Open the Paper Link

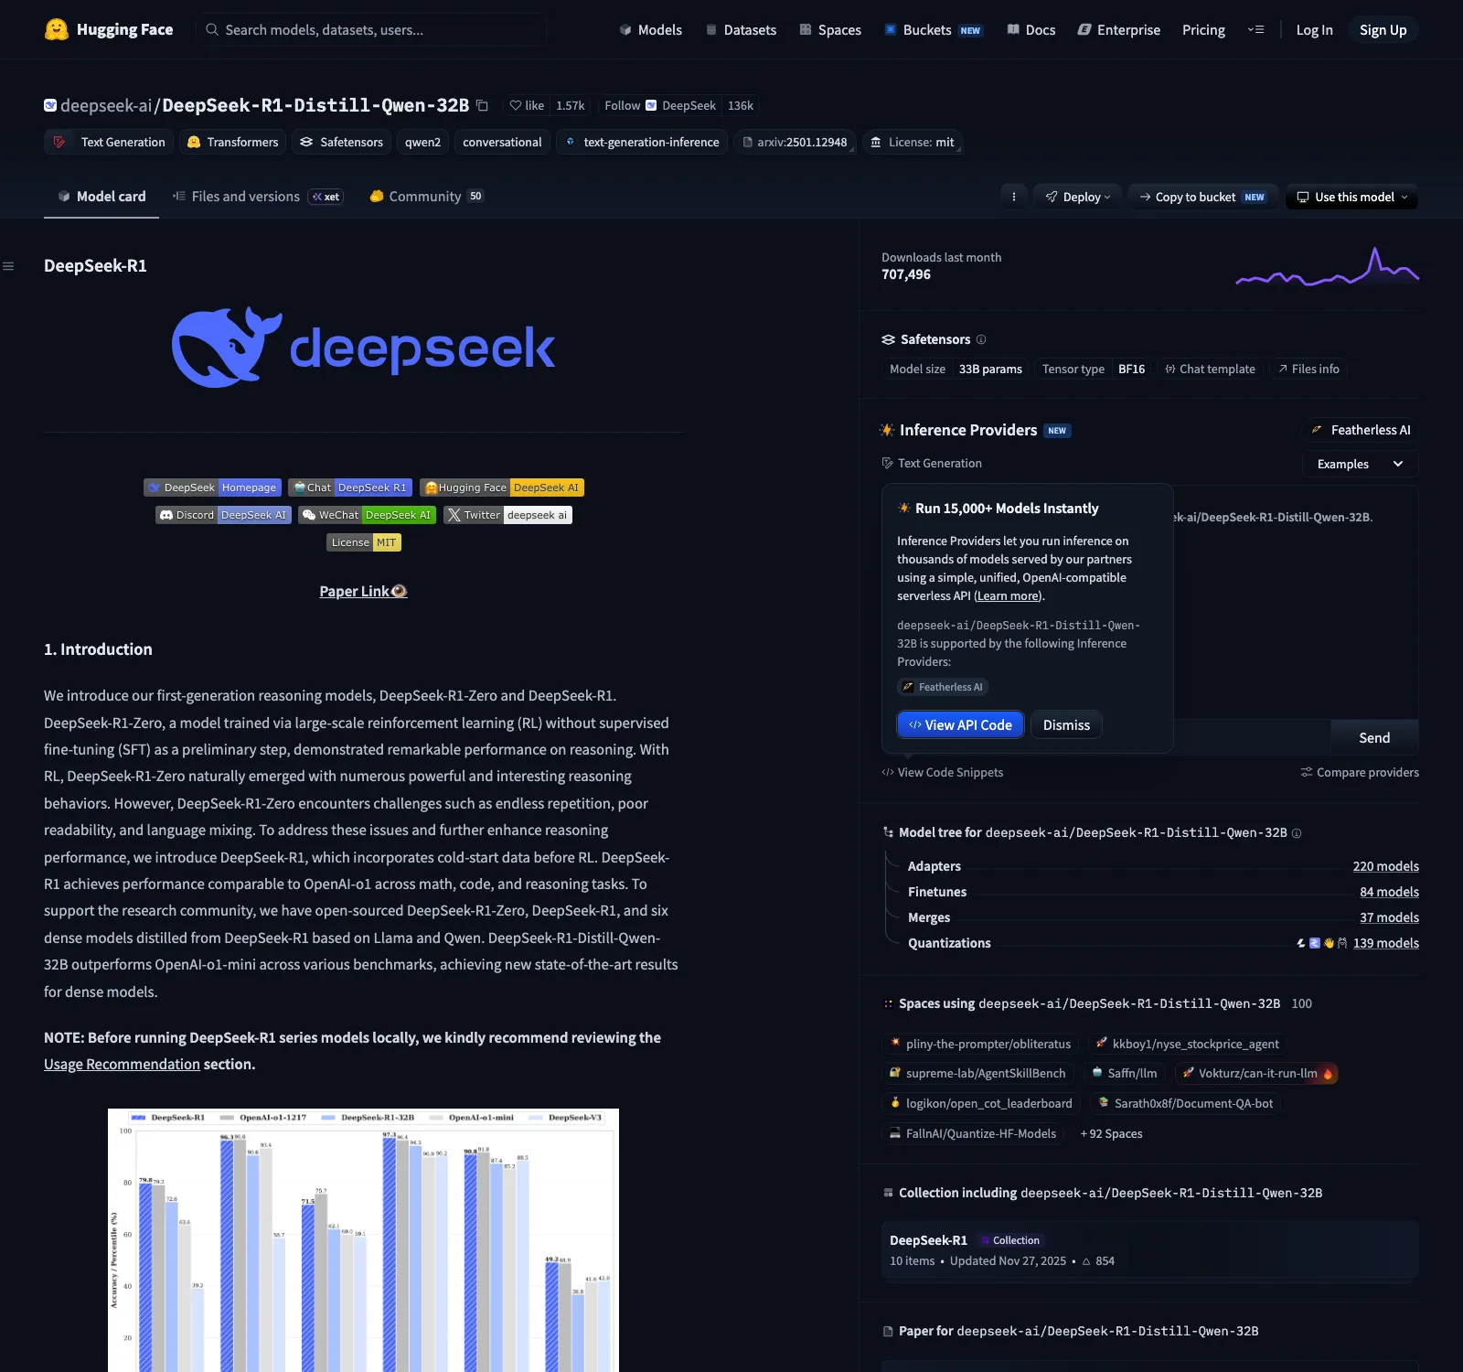[x=363, y=591]
